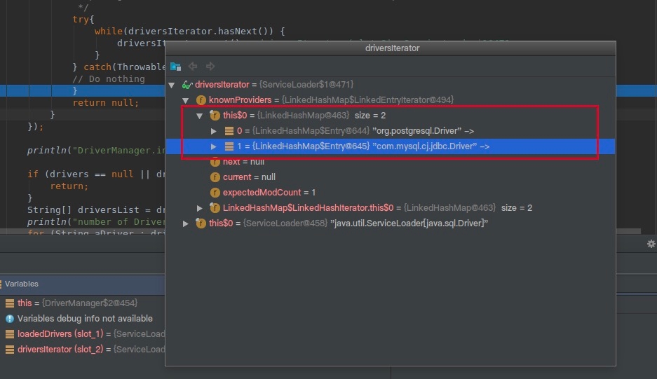Viewport: 657px width, 379px height.
Task: Open the gear settings icon in debug panel
Action: (x=651, y=244)
